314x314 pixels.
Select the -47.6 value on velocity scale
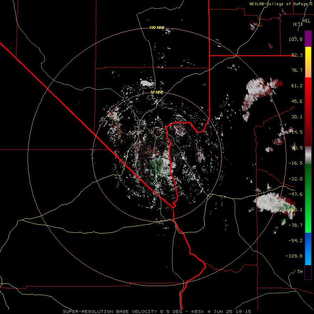tap(296, 194)
